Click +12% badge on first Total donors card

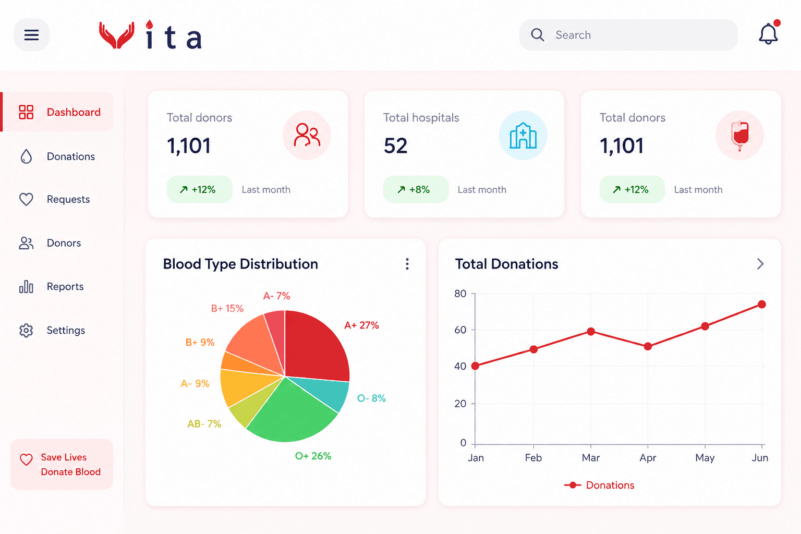point(199,189)
